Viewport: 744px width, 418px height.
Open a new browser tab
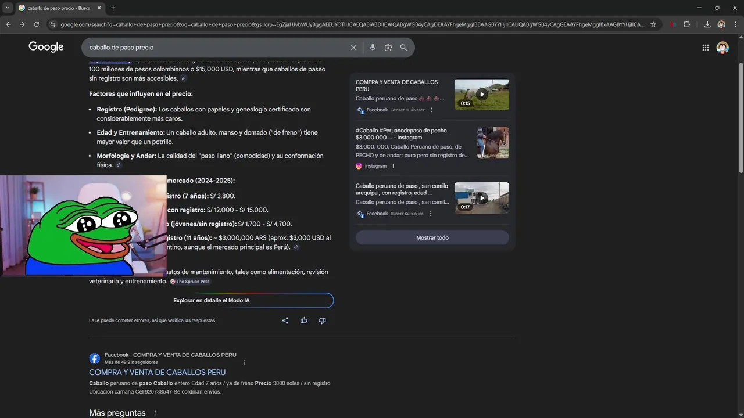pos(113,8)
